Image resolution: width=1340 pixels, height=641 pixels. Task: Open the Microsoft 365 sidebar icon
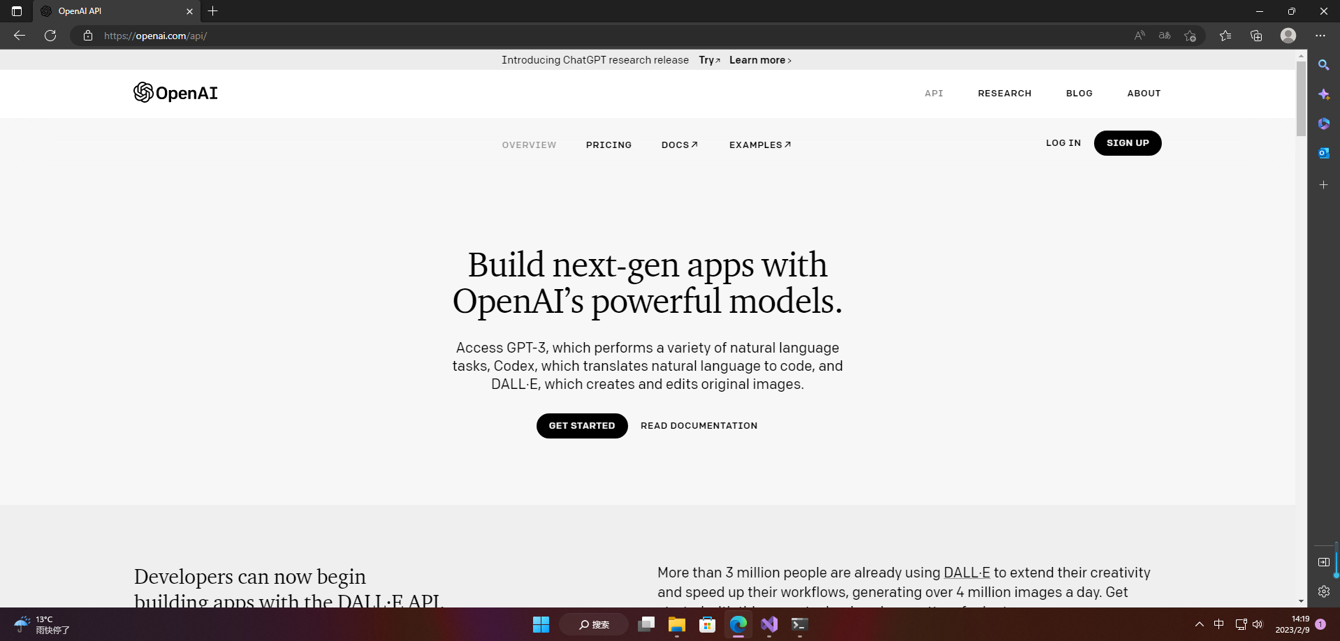1324,124
